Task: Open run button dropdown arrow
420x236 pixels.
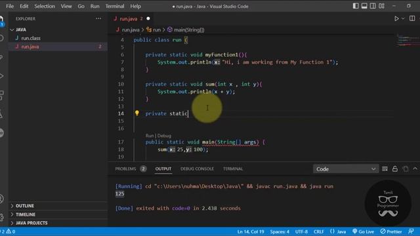Action: 403,18
